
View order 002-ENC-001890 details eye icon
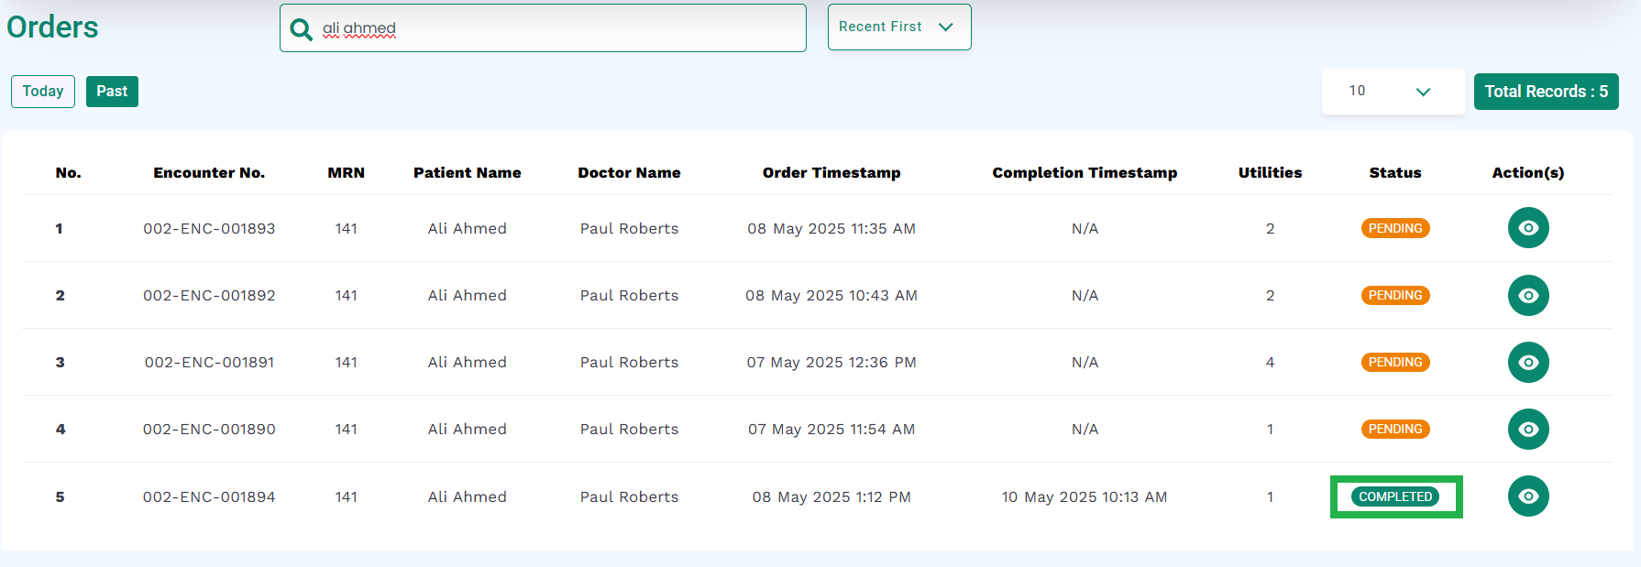[x=1528, y=429]
